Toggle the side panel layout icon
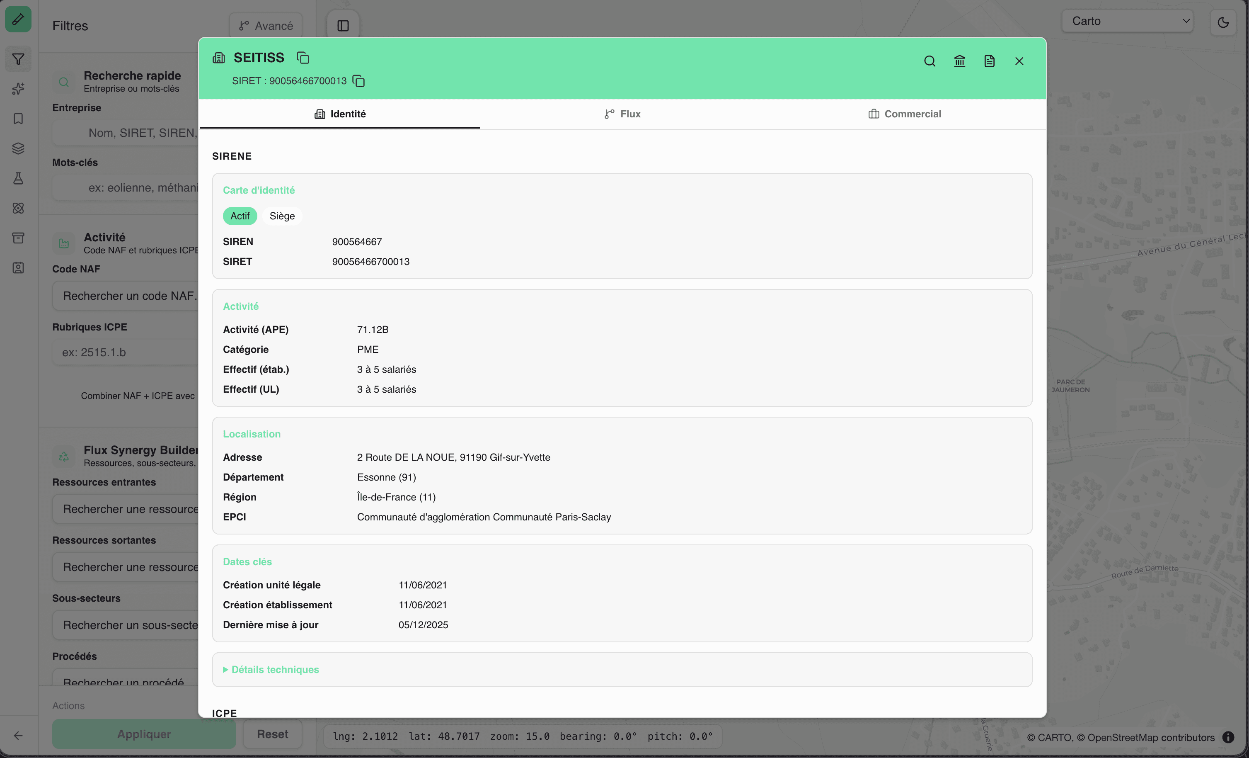 pos(343,25)
